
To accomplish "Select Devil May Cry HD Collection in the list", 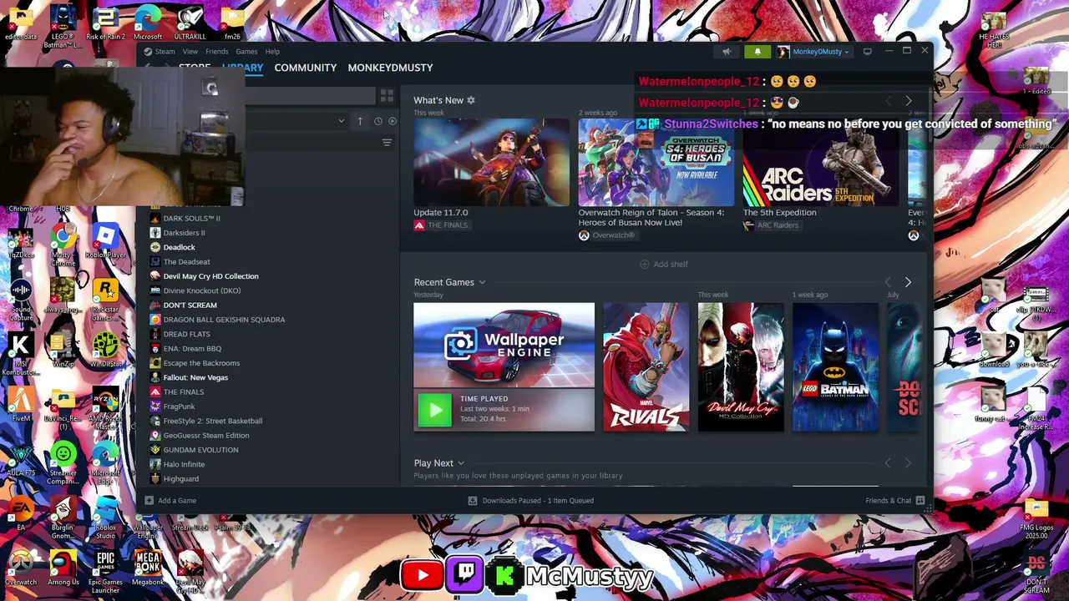I will click(210, 276).
